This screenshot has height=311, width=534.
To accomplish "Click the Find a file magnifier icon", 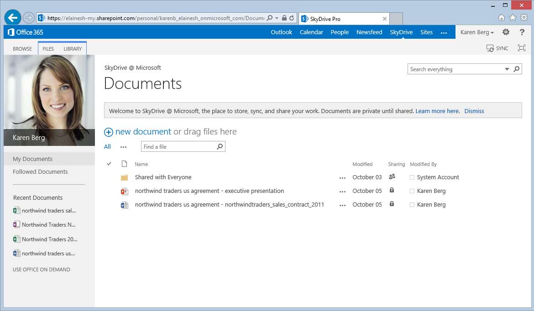I will point(220,146).
